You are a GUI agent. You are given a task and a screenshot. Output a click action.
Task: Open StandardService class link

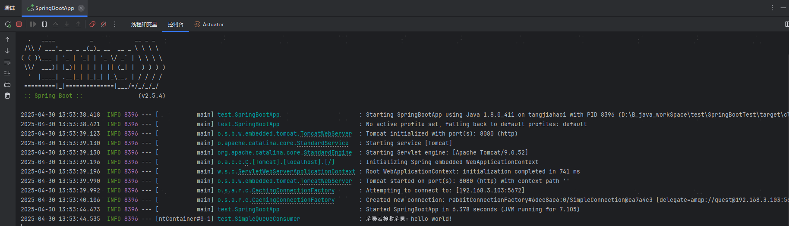coord(322,143)
